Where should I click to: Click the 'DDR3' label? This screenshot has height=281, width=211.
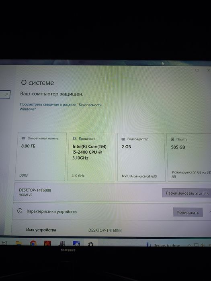click(x=23, y=175)
